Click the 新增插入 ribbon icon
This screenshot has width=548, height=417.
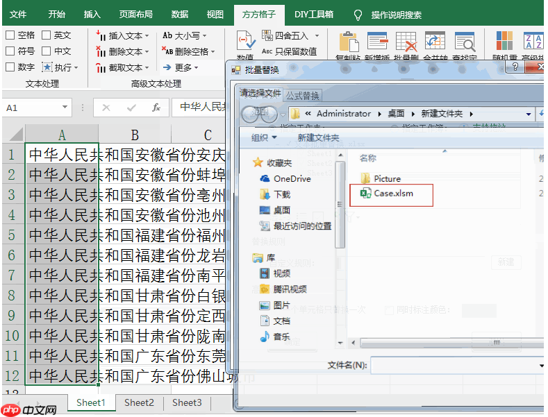[x=377, y=41]
